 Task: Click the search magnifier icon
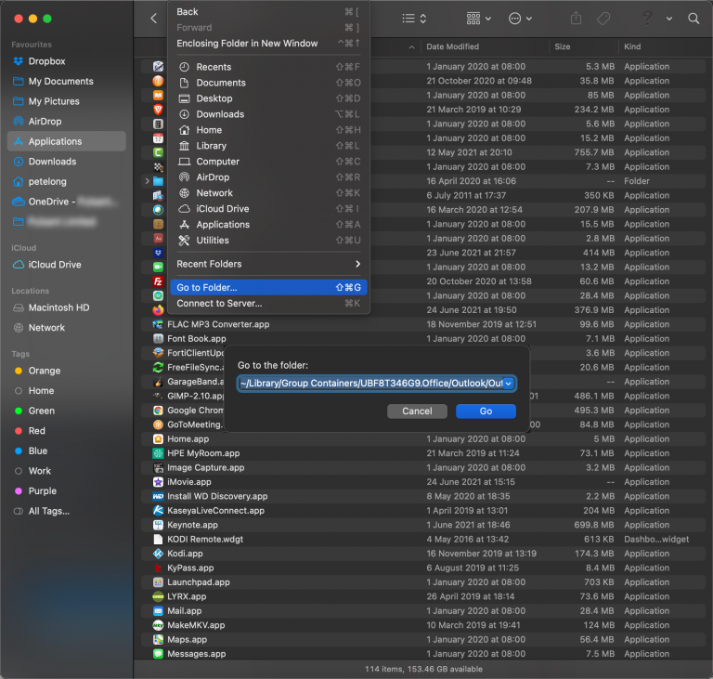[x=694, y=19]
